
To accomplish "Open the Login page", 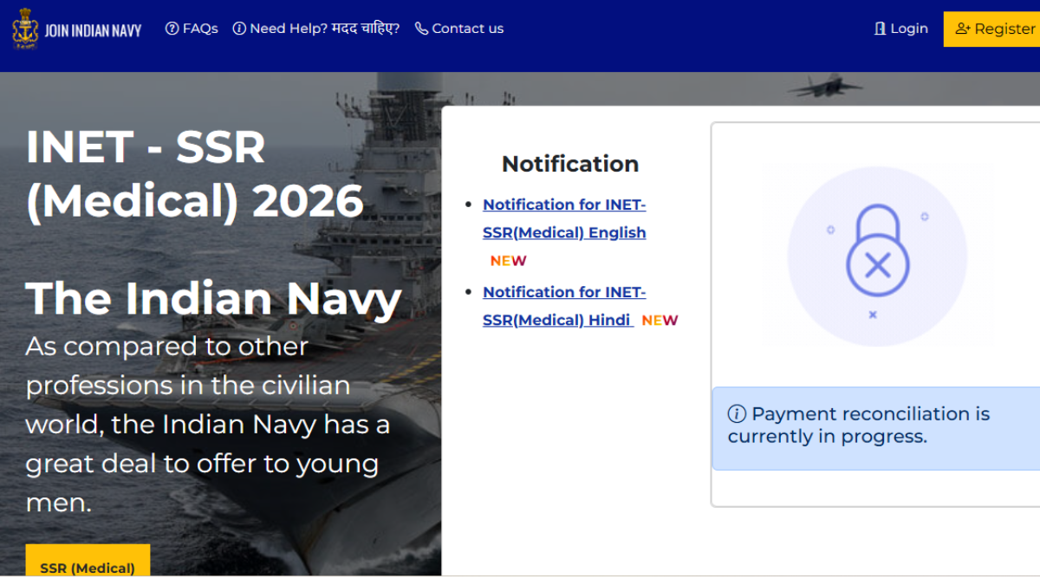I will click(901, 29).
